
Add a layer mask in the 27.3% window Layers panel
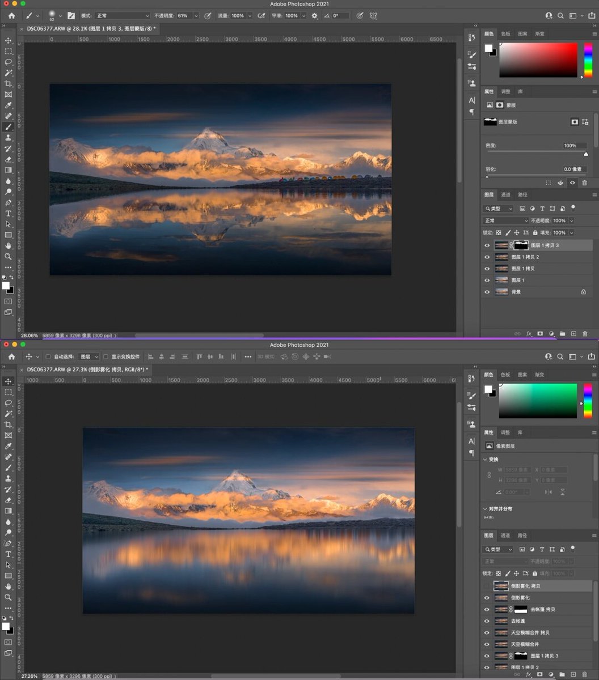click(x=540, y=674)
